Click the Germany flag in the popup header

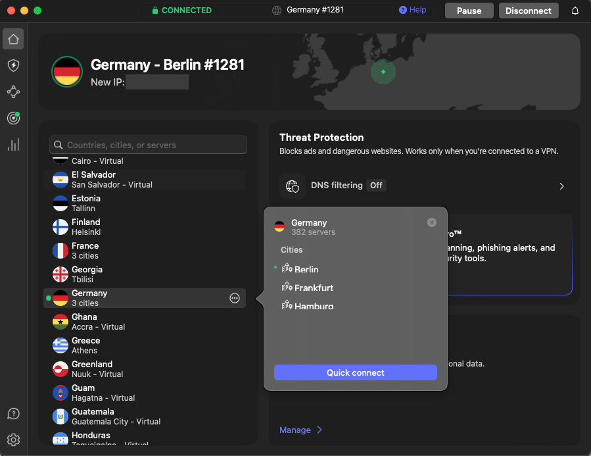(279, 226)
